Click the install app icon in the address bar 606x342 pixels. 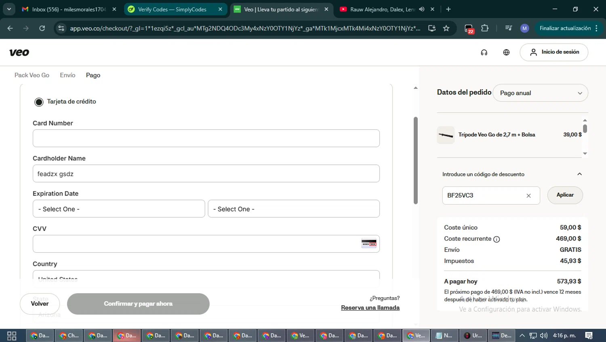[432, 28]
